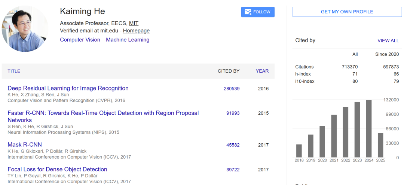Follow Kaiming He's profile
Image resolution: width=404 pixels, height=185 pixels.
tap(258, 12)
